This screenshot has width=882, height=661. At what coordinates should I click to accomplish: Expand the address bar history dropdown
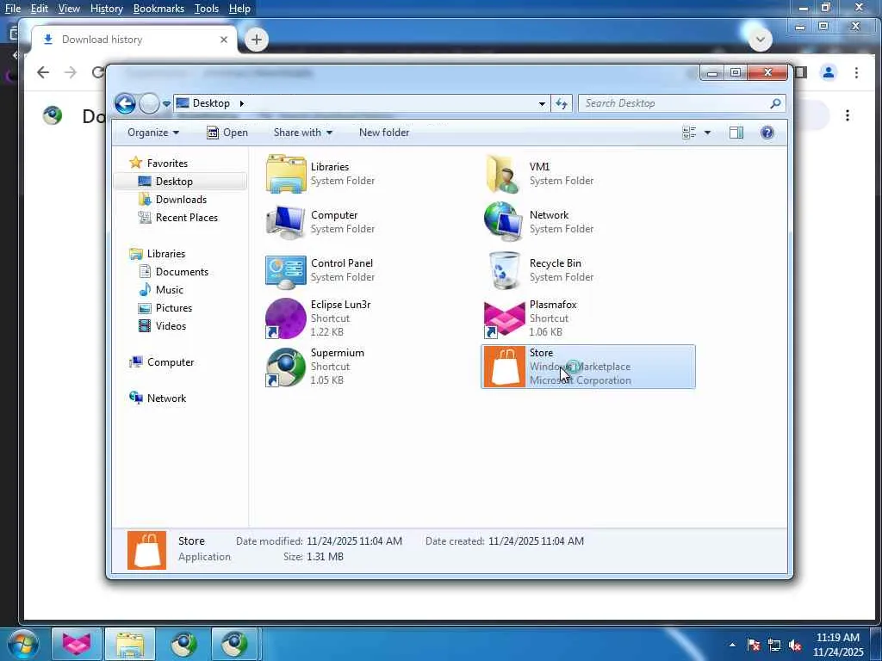click(x=542, y=103)
